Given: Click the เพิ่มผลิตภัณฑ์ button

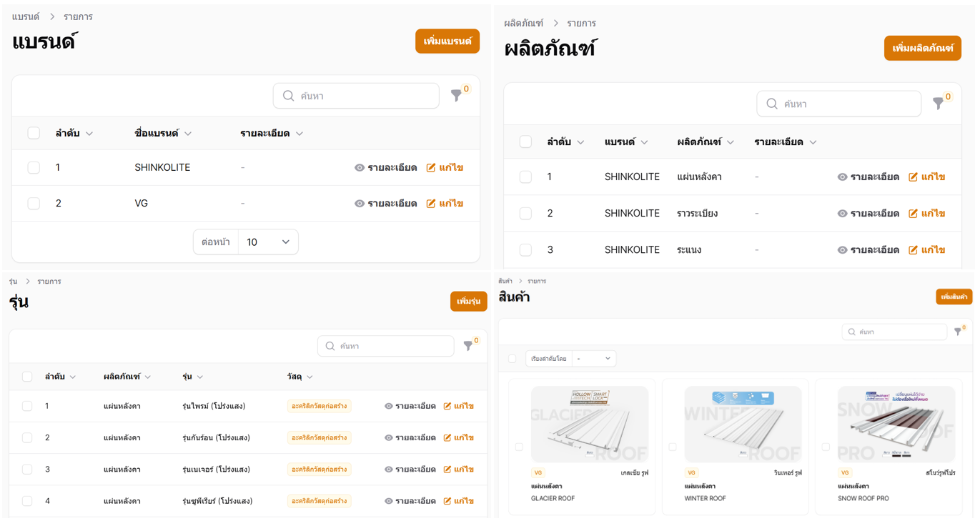Looking at the screenshot, I should [x=923, y=48].
